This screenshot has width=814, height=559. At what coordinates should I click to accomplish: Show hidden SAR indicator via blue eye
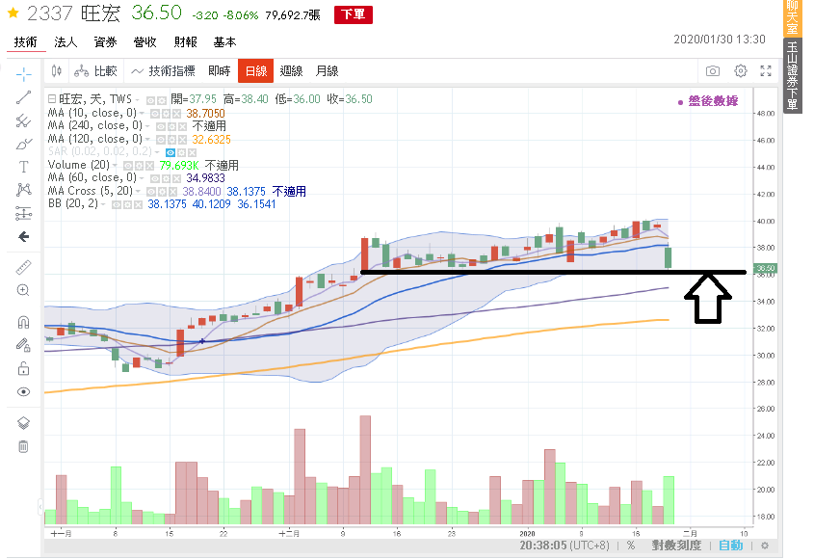coord(171,152)
